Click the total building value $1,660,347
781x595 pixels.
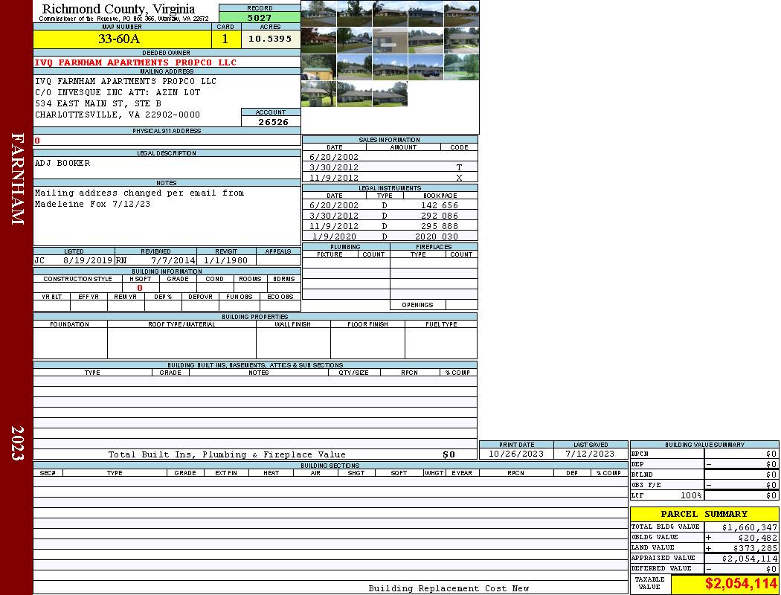(740, 527)
